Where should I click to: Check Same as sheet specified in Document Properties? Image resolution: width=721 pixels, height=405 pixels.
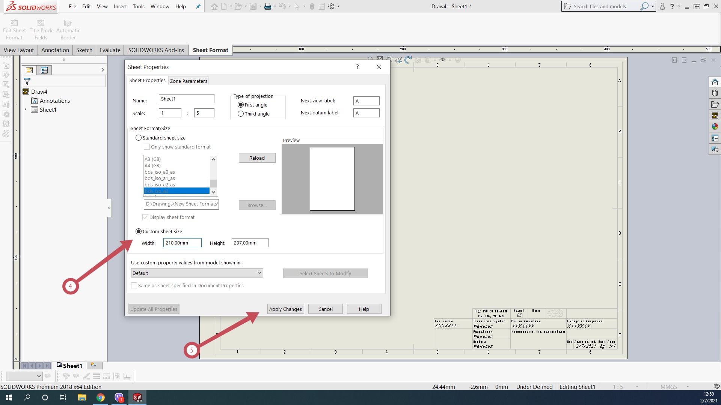[134, 285]
